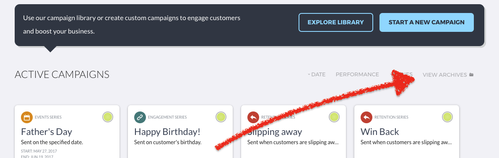Expand the Date sort chevron
Viewport: 499px width, 158px height.
[309, 75]
